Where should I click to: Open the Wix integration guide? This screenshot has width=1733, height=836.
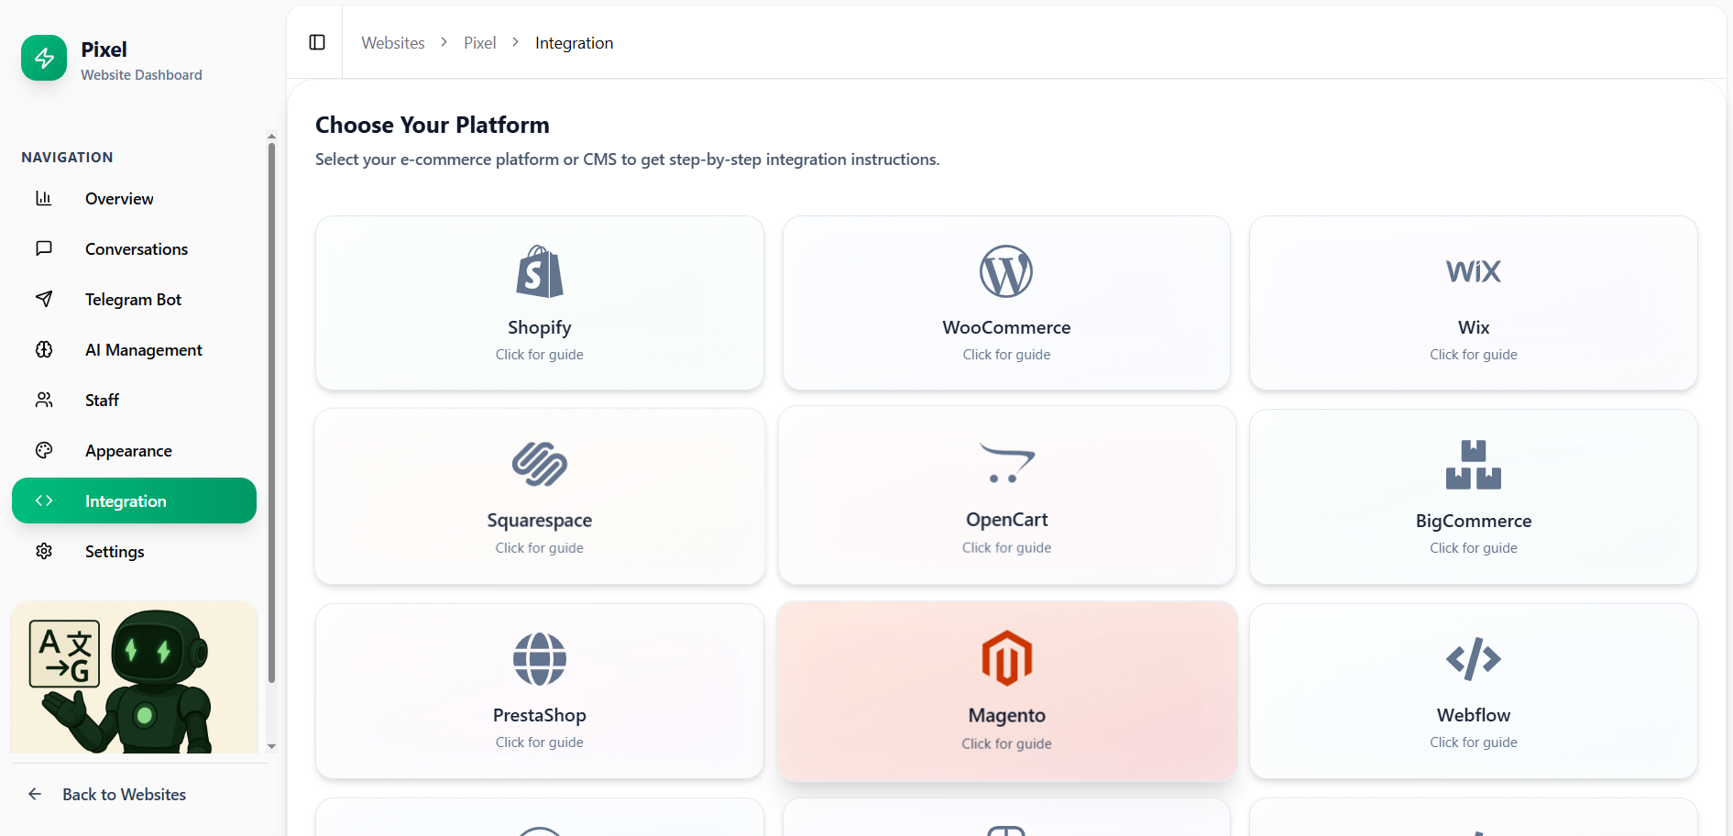pyautogui.click(x=1472, y=303)
